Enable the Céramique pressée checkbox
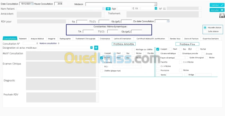 pos(179,53)
